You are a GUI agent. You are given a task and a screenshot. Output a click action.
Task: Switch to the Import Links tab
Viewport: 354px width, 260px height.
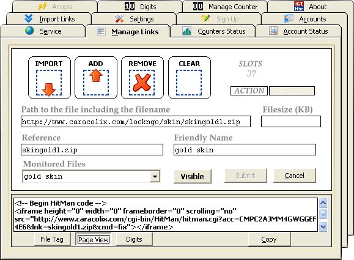coord(49,19)
